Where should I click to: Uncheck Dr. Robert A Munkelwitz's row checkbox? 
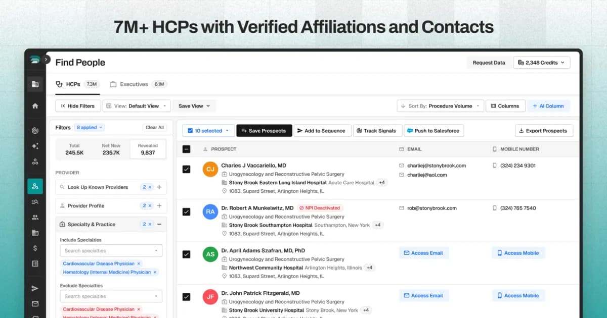tap(187, 211)
